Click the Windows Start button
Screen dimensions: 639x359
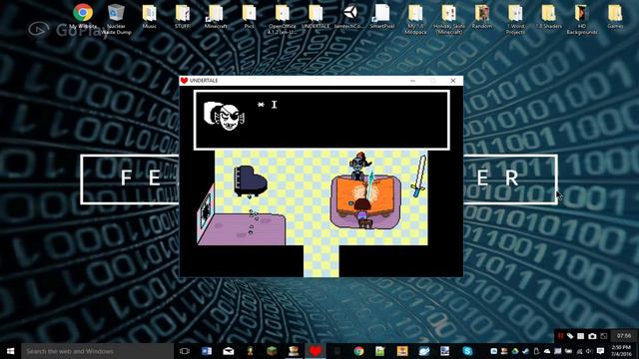click(x=11, y=351)
